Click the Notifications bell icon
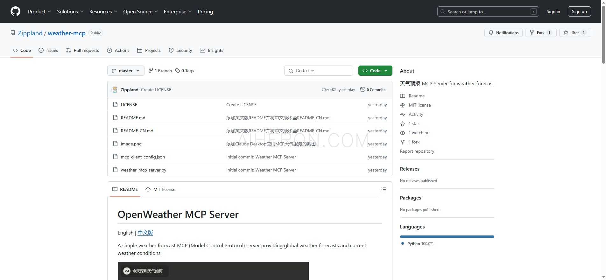 click(x=491, y=32)
